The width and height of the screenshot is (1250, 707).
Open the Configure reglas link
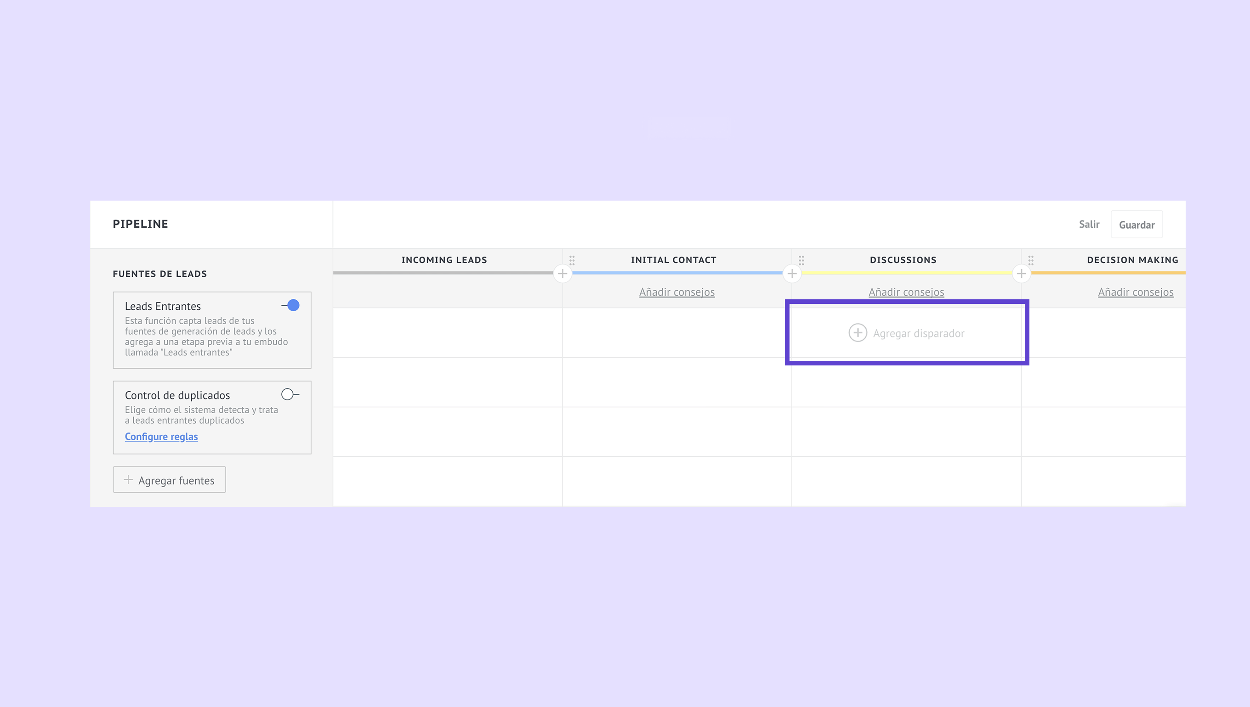pyautogui.click(x=161, y=437)
